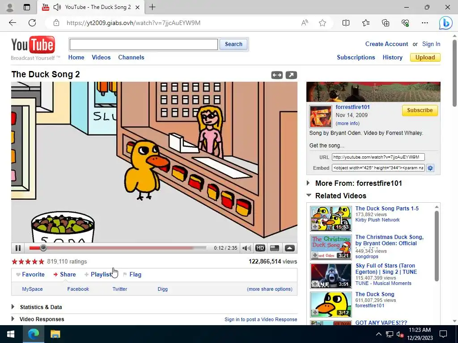Screen dimensions: 458x343
Task: Open File Explorer from taskbar
Action: click(x=55, y=334)
